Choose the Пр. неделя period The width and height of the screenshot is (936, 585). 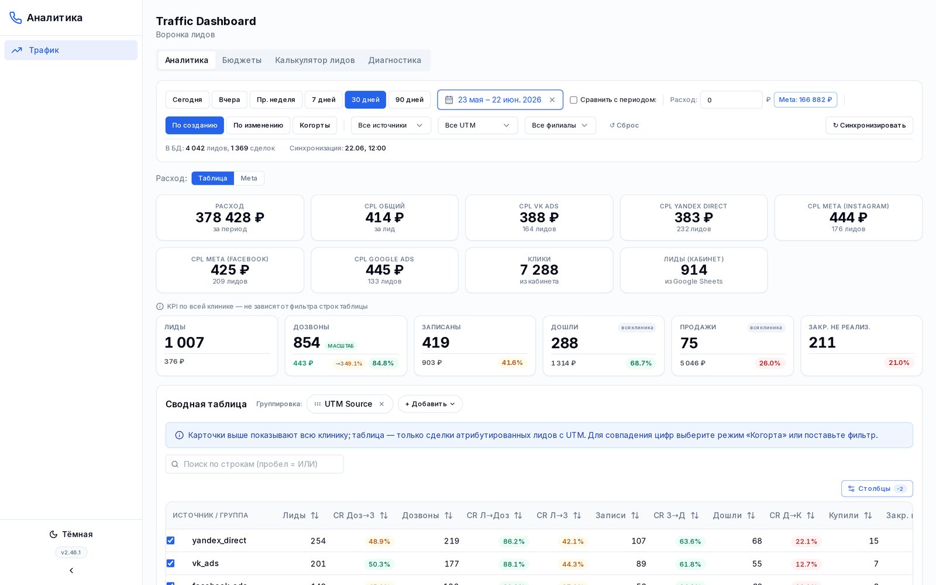click(276, 100)
